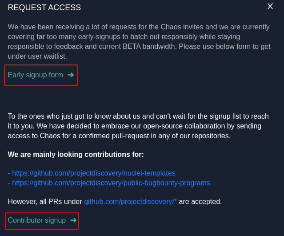Click the arrow icon beside Contributor signup
Screen dimensions: 284x236
click(73, 220)
